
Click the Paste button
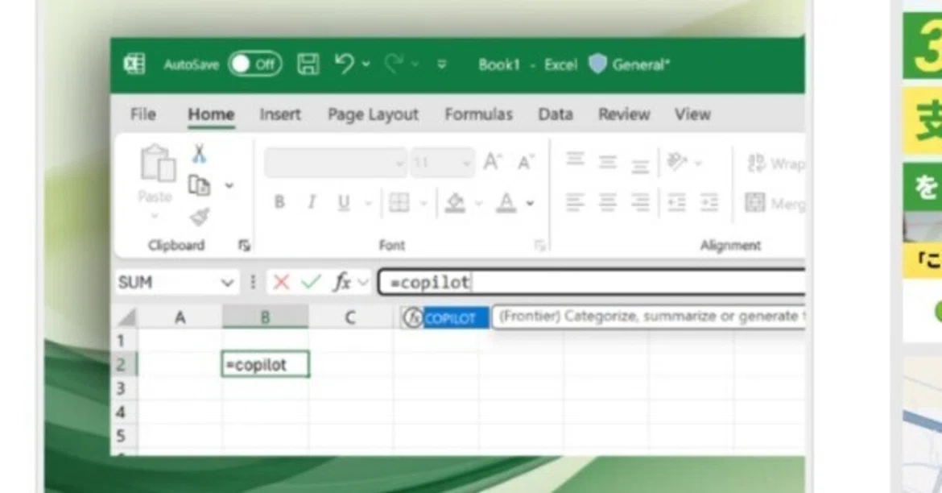pos(155,174)
